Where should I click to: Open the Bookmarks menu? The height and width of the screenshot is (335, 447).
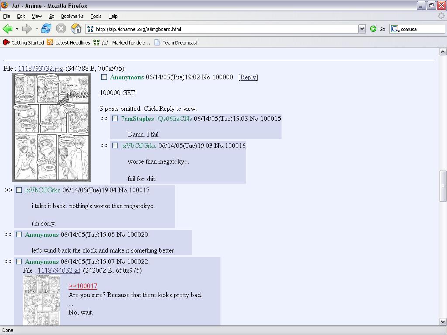[x=72, y=16]
